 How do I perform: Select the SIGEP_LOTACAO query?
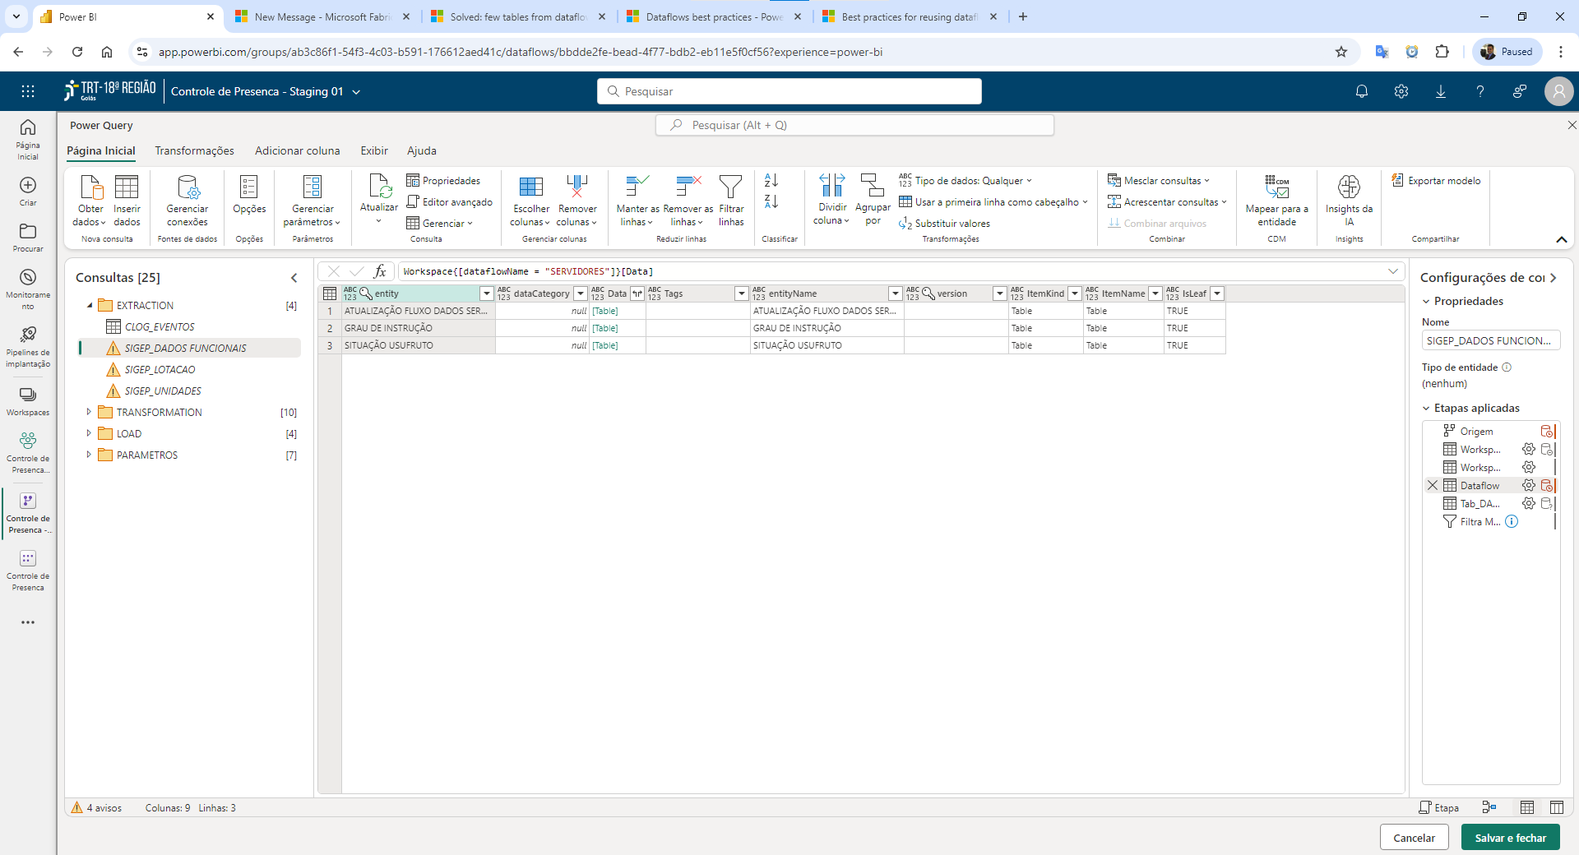pos(160,369)
